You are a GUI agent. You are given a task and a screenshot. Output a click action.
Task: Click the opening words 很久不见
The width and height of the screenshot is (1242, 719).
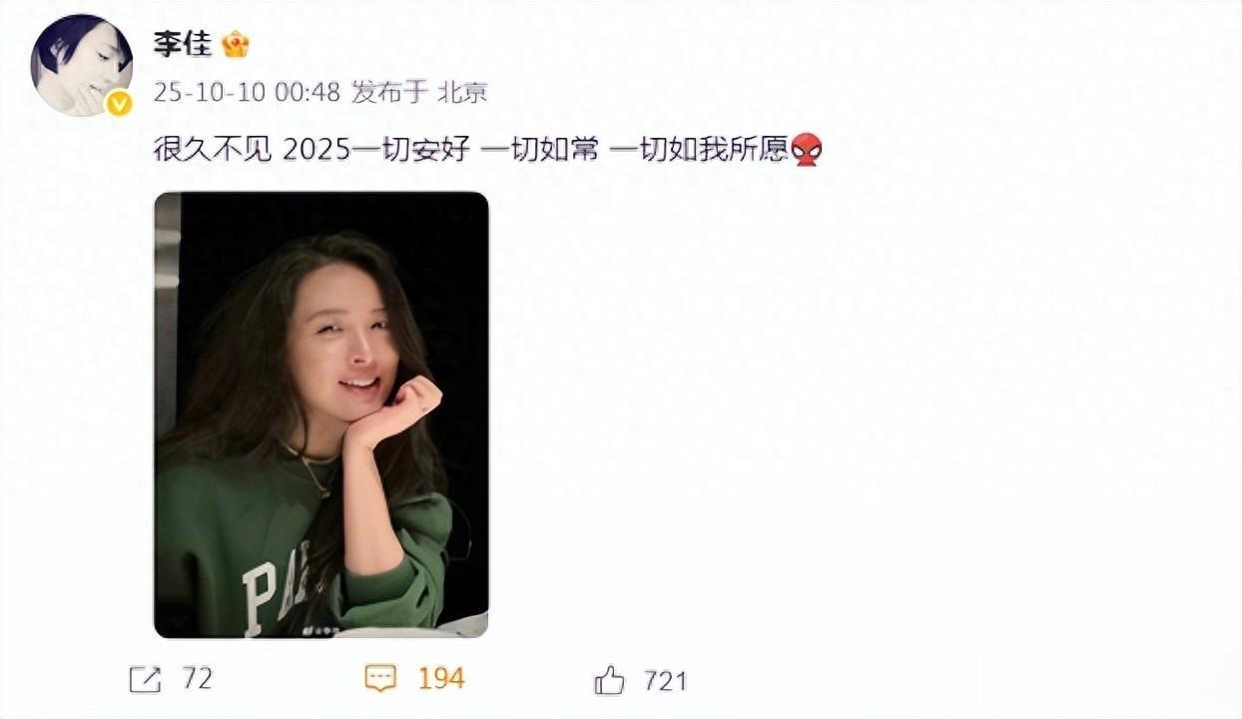point(213,151)
